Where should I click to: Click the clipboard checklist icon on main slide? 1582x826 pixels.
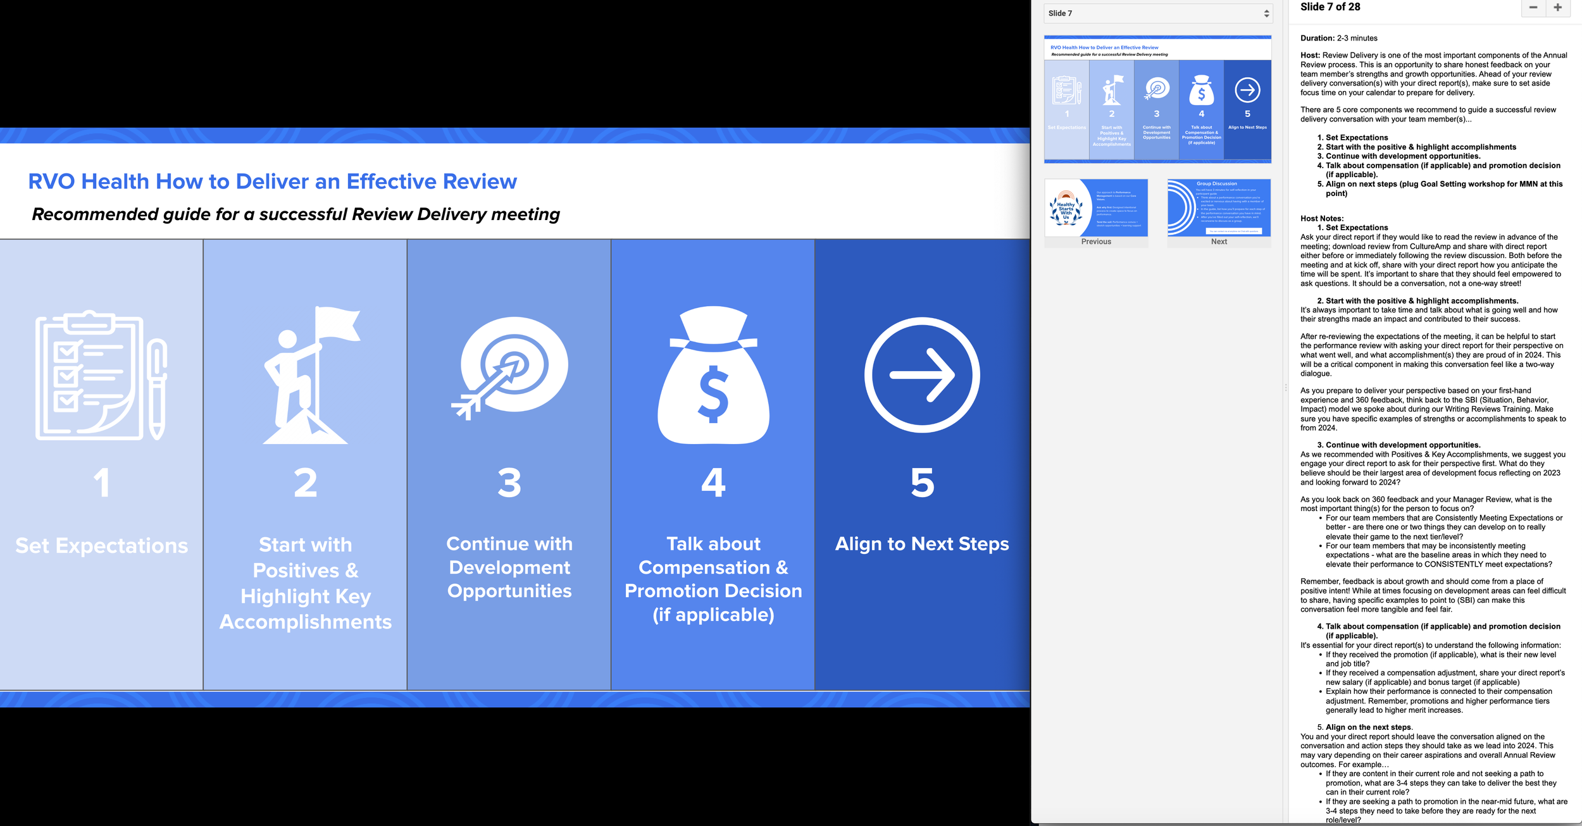101,376
